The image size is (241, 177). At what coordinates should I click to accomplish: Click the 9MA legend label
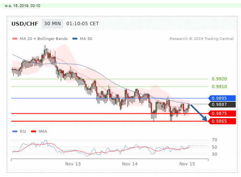tap(43, 132)
